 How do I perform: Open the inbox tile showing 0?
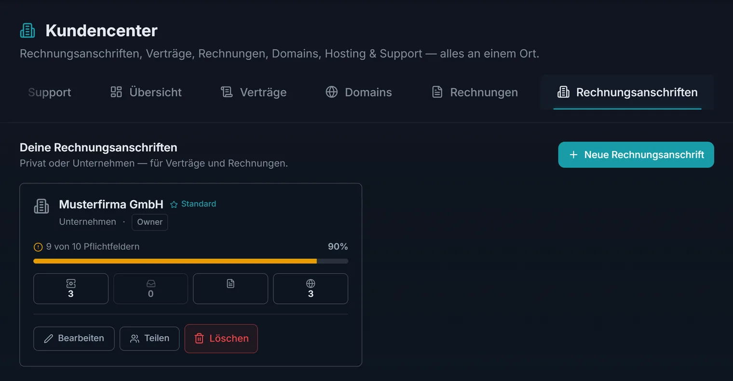(151, 289)
